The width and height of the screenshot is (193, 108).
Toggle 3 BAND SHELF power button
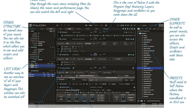123,36
